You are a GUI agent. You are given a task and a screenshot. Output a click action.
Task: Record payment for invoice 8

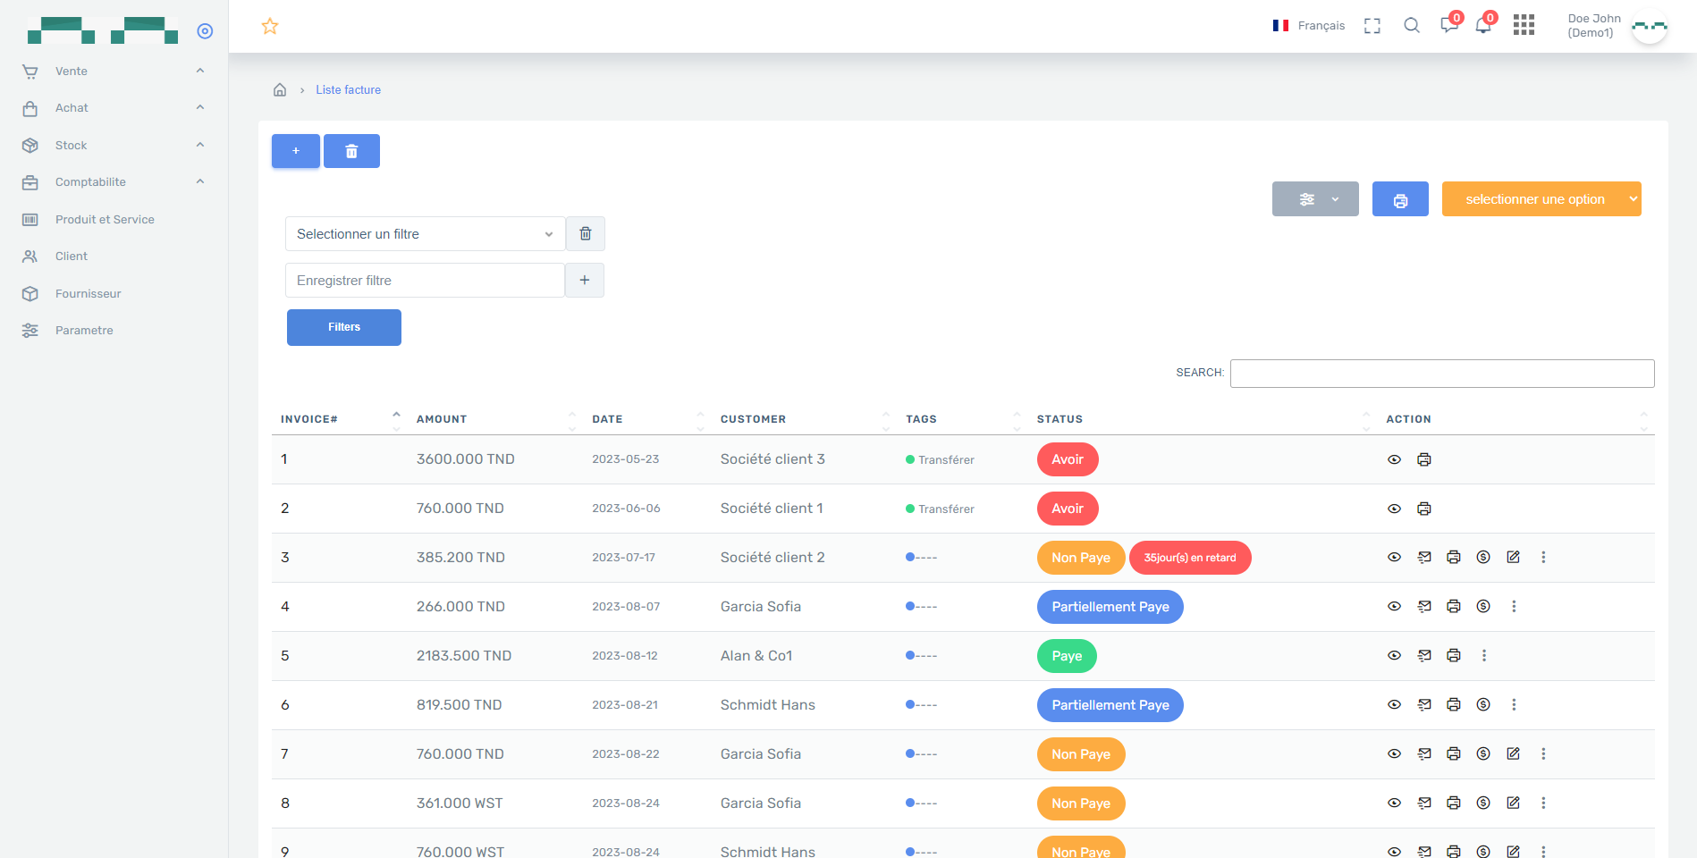pos(1483,803)
